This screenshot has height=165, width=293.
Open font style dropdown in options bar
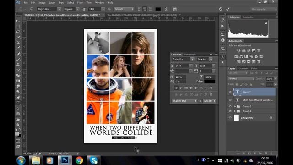coord(77,9)
